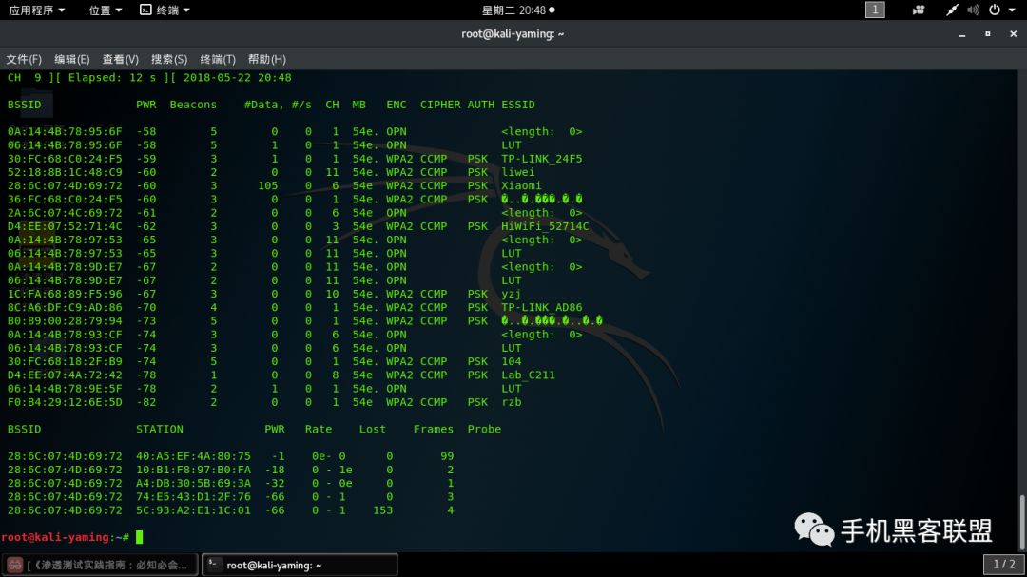
Task: Minimize the root@kali-yaming terminal window
Action: 962,34
